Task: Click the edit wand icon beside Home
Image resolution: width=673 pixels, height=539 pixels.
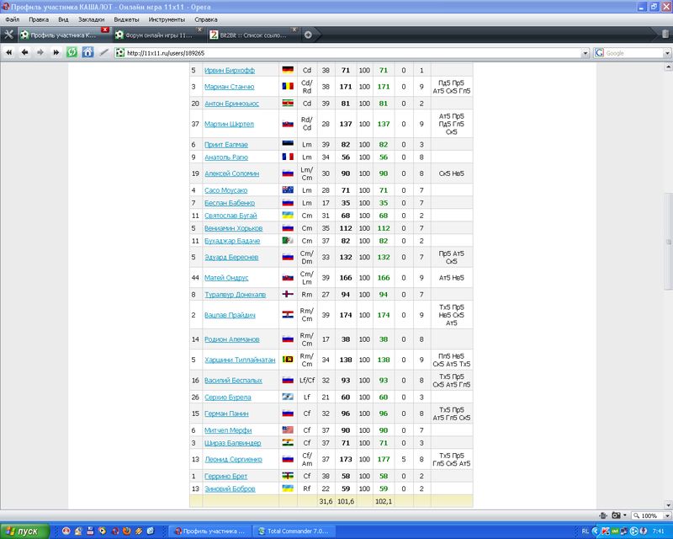Action: (x=103, y=52)
